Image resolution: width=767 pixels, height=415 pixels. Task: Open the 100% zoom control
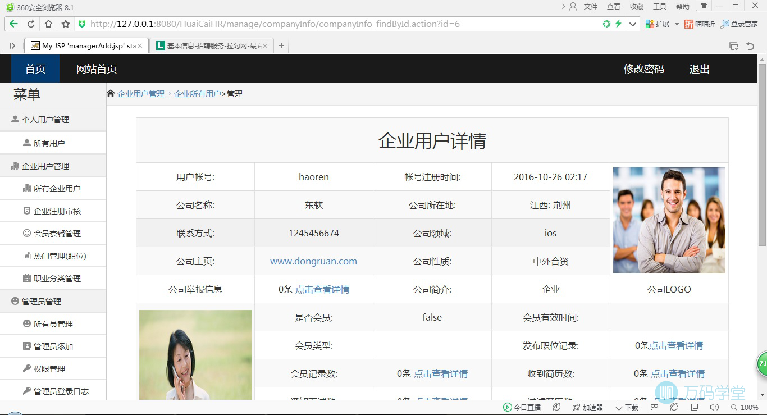[x=745, y=407]
